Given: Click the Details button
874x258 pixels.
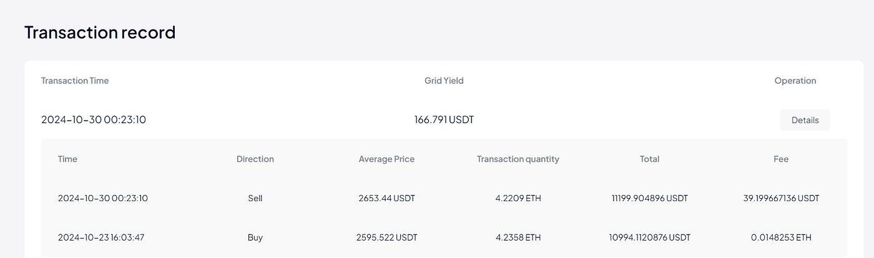Looking at the screenshot, I should (805, 120).
